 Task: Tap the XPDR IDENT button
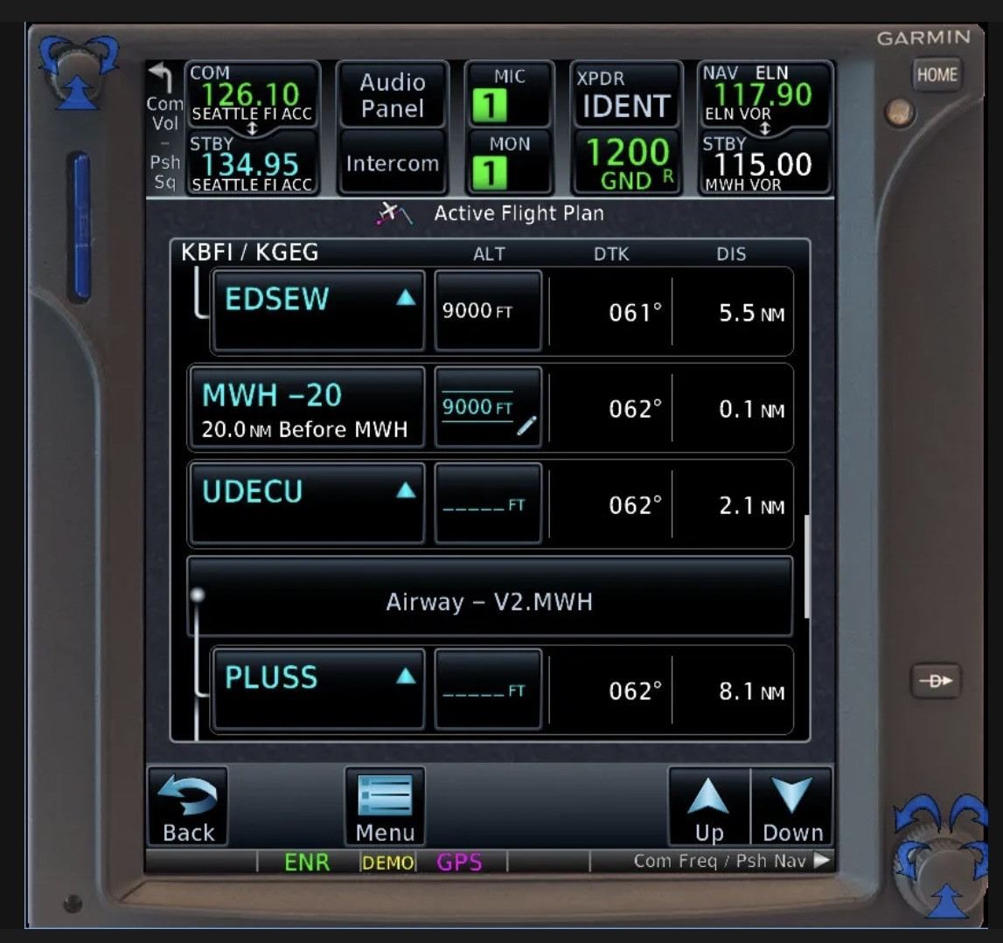click(x=625, y=94)
